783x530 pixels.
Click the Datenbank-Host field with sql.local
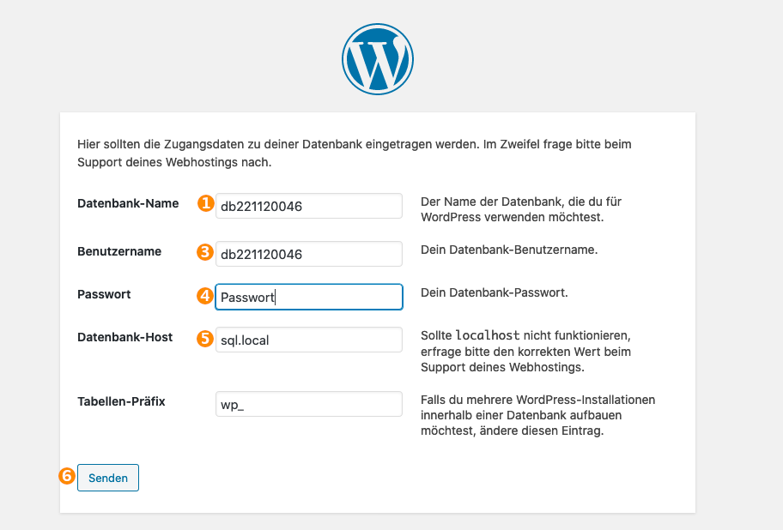click(x=308, y=340)
